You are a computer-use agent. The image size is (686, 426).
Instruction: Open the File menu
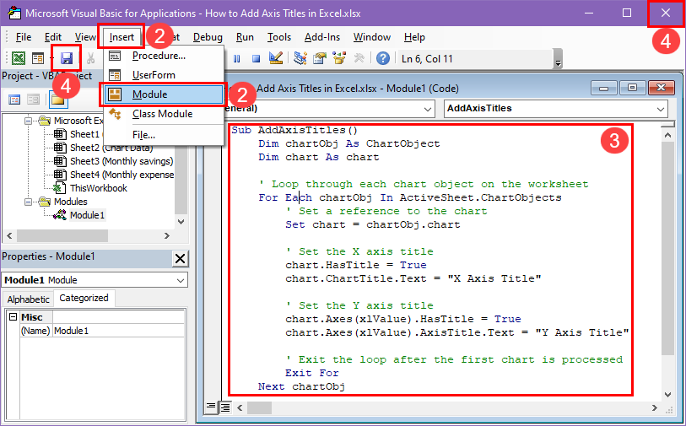pos(23,37)
